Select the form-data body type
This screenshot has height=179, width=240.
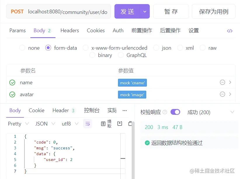(x=48, y=48)
